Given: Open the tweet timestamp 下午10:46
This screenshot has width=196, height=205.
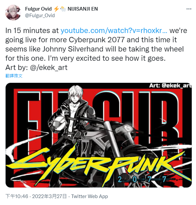Looking at the screenshot, I should point(17,196).
